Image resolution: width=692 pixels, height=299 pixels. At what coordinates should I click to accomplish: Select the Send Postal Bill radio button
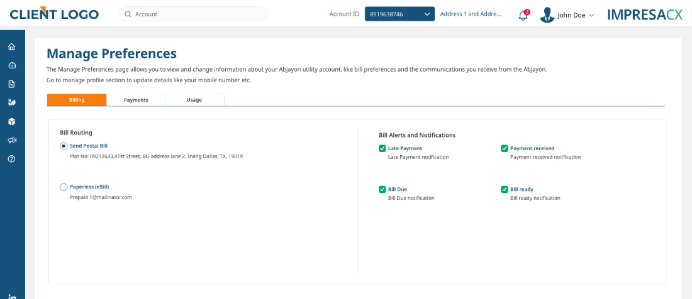[x=64, y=146]
